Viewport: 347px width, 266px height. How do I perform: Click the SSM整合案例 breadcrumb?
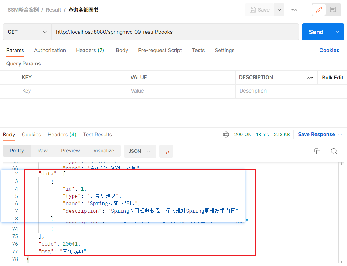coord(23,10)
